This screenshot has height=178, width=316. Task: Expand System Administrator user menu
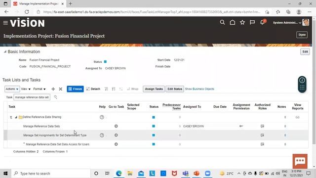coord(287,23)
